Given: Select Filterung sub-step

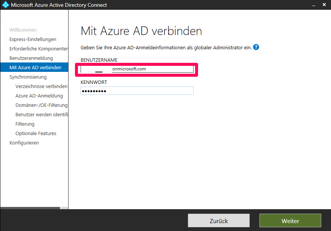Looking at the screenshot, I should (25, 124).
